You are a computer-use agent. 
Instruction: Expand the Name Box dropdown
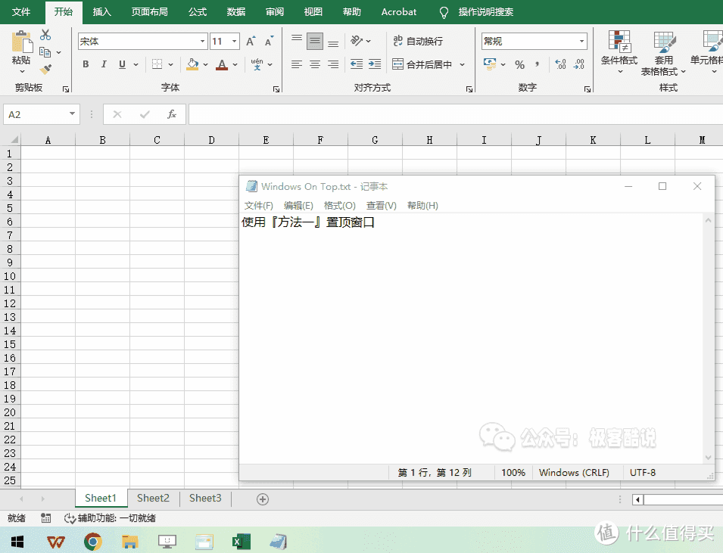72,113
